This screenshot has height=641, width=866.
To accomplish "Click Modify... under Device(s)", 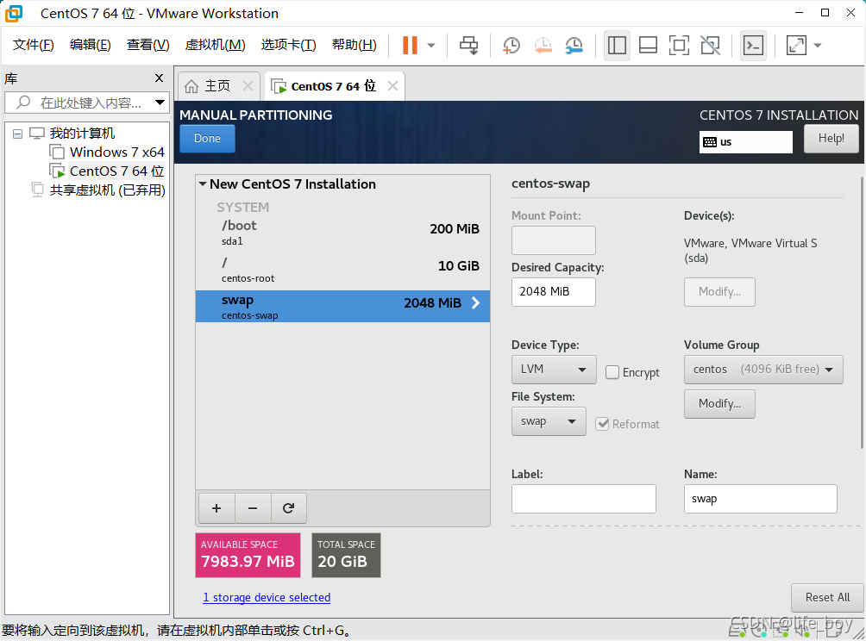I will [719, 292].
